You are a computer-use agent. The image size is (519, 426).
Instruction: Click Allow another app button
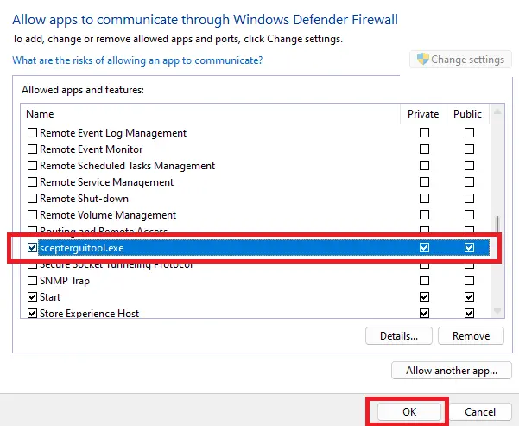click(x=452, y=371)
